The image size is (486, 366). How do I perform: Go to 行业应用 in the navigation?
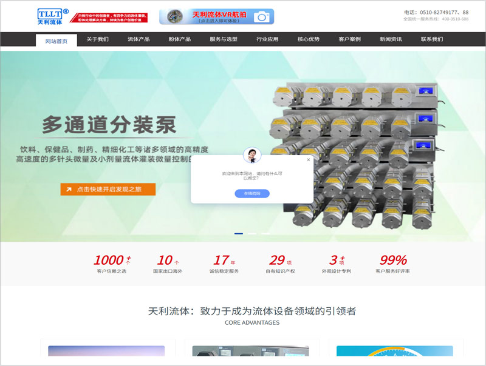coord(267,39)
